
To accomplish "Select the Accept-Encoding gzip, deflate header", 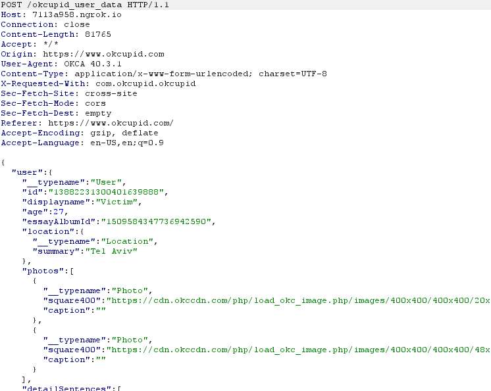I will (x=74, y=133).
